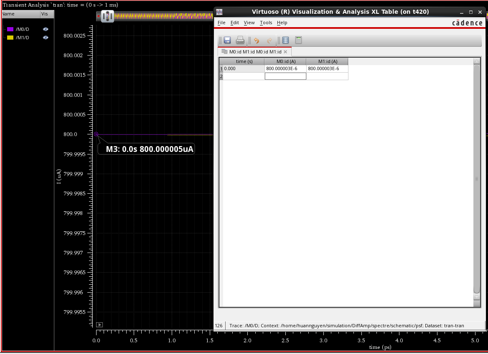Click the I (uA) y-axis label
This screenshot has width=488, height=354.
click(x=59, y=177)
